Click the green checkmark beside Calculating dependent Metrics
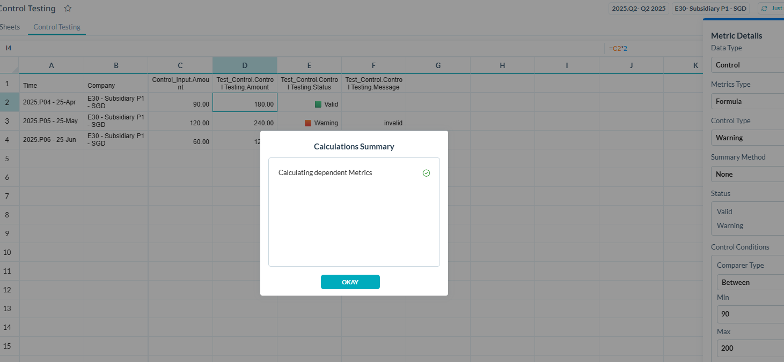This screenshot has height=362, width=784. [426, 172]
